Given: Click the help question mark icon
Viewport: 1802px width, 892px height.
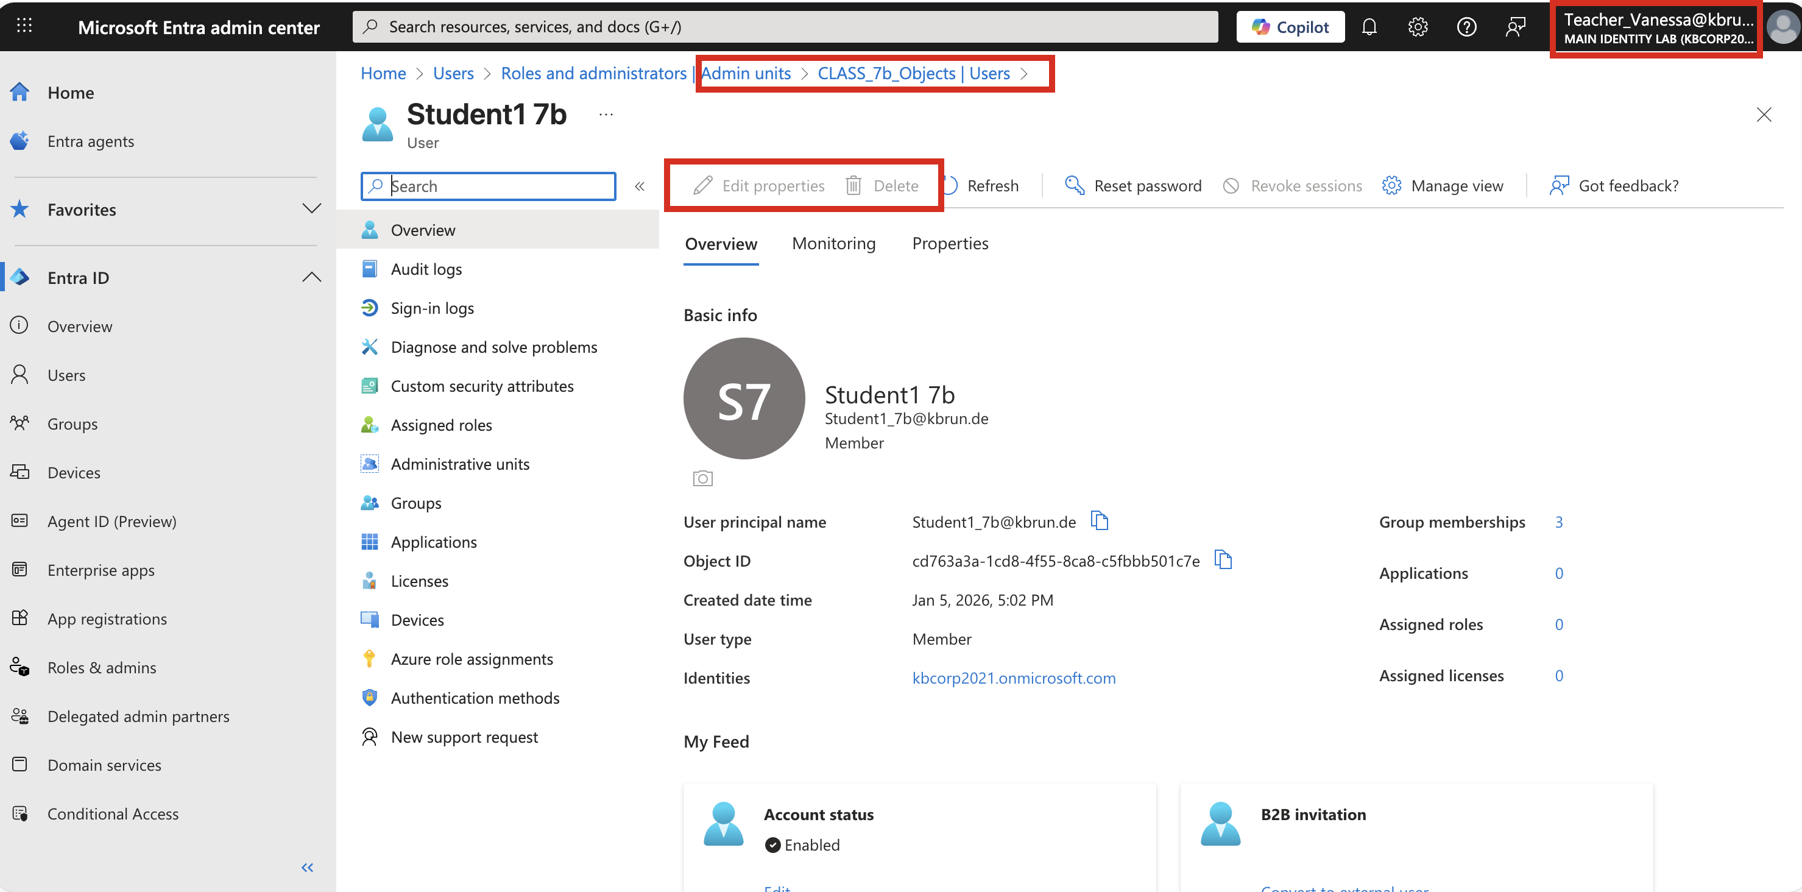Looking at the screenshot, I should click(1466, 27).
